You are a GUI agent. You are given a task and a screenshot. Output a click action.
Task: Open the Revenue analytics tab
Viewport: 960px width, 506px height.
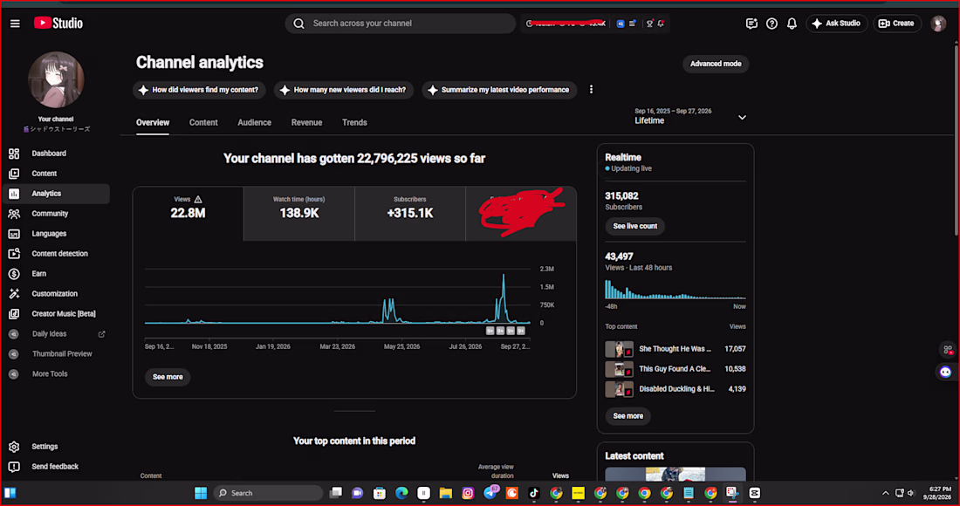click(306, 122)
